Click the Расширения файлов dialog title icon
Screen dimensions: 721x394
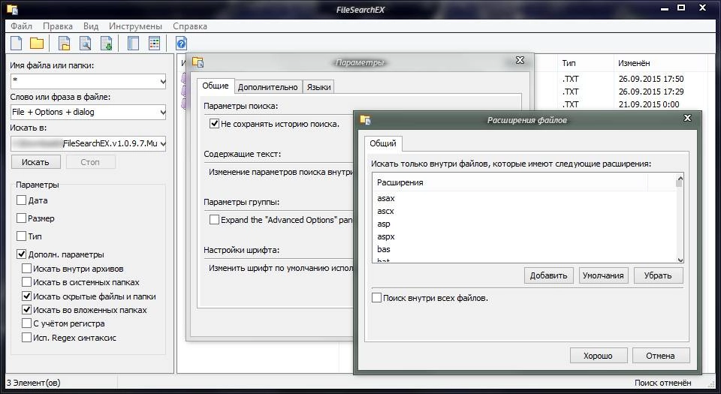coord(366,120)
